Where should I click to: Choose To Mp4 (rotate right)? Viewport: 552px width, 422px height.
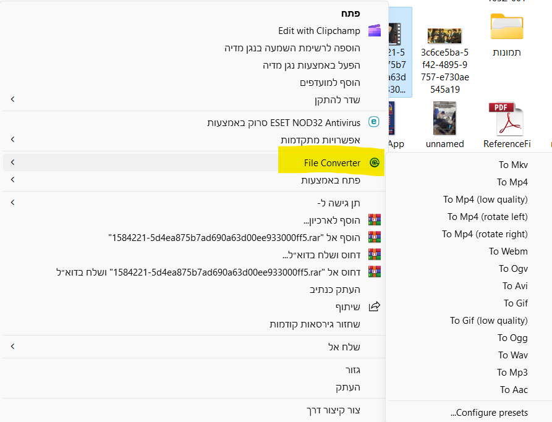[x=485, y=234]
